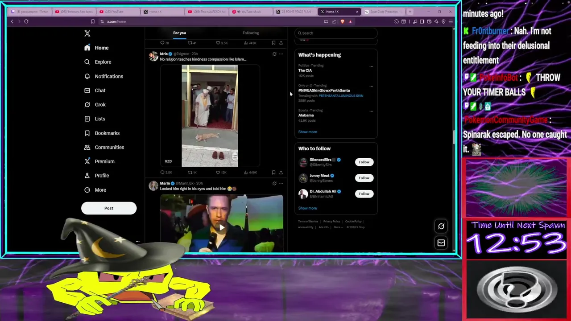Open the Alabama trending topic
This screenshot has height=321, width=571.
tap(306, 115)
